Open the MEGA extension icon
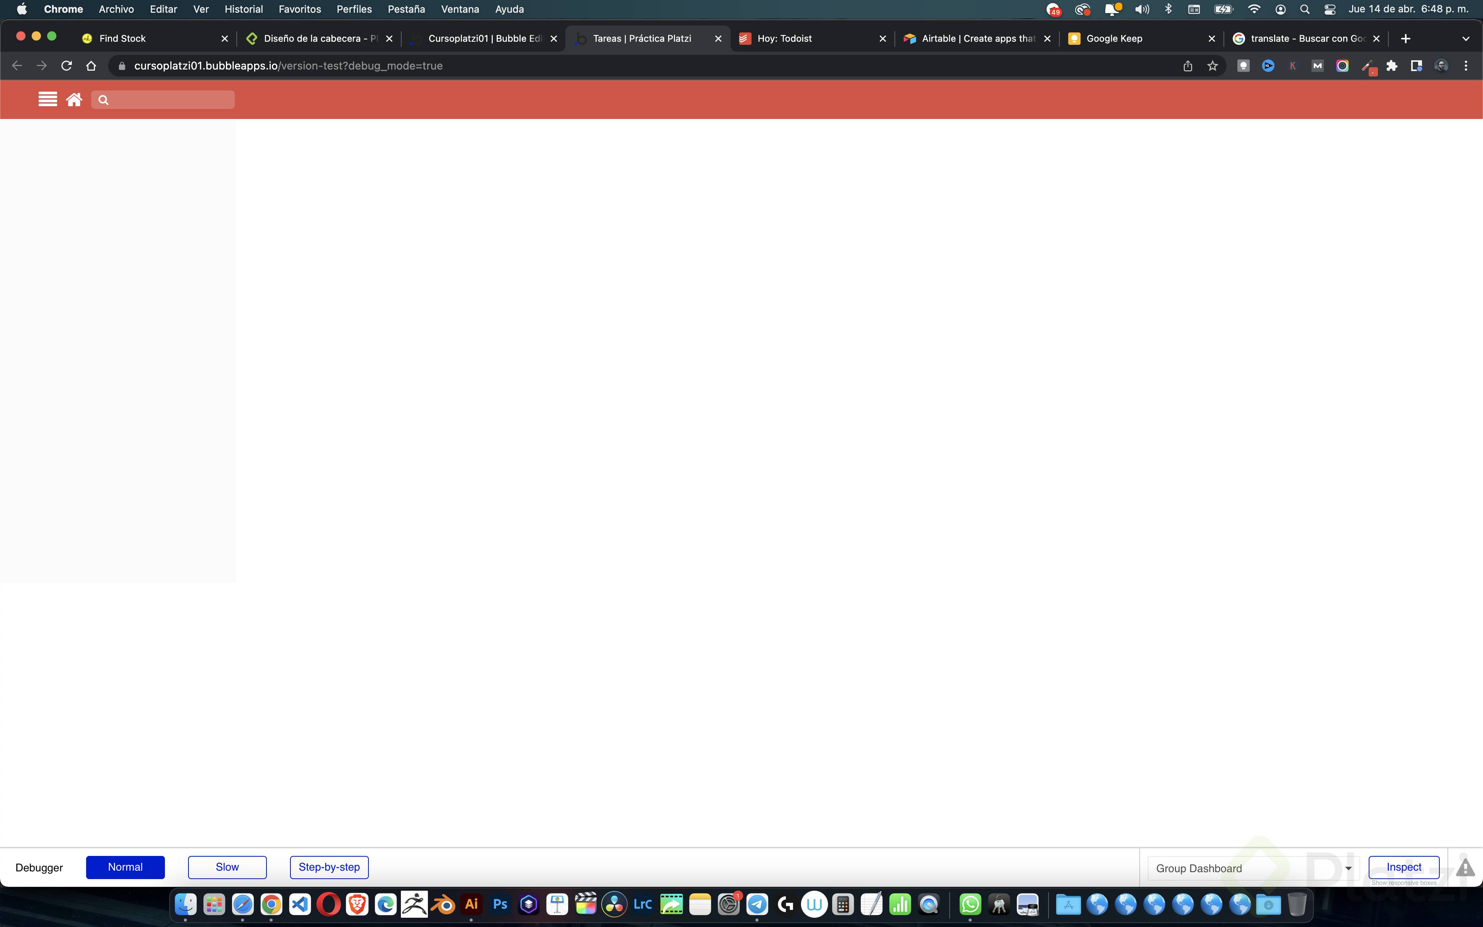Screen dimensions: 1483x927 pos(1317,66)
